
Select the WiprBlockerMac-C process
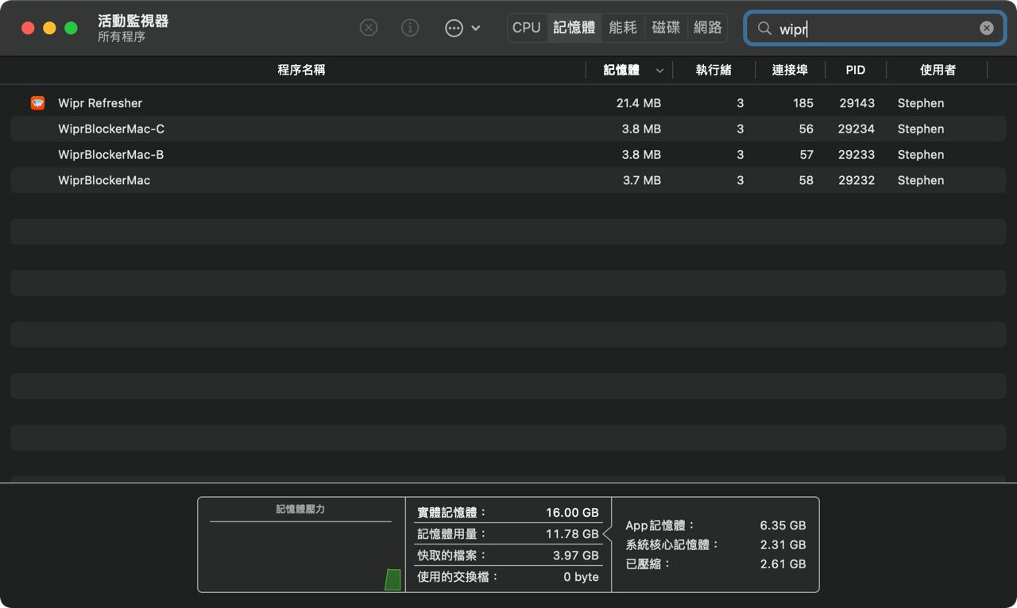[508, 129]
